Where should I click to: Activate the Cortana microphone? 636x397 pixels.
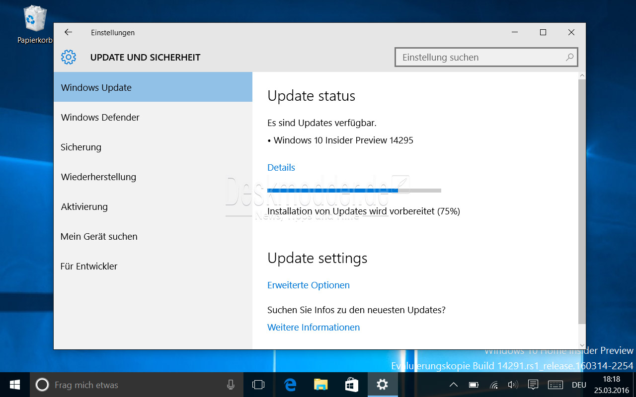231,385
